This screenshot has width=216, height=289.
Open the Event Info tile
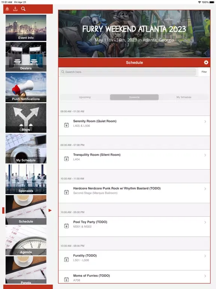26,28
